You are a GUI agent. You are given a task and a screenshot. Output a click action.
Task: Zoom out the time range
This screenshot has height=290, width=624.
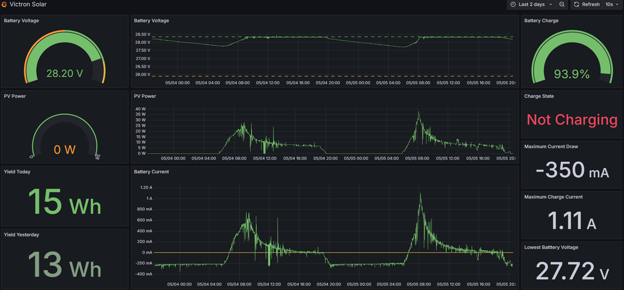click(x=562, y=4)
